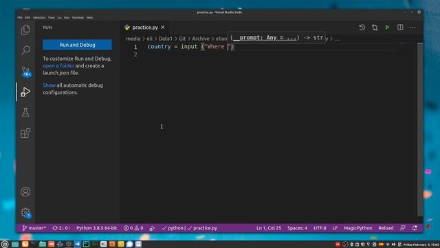440x248 pixels.
Task: Click the Run and Debug button
Action: (77, 45)
